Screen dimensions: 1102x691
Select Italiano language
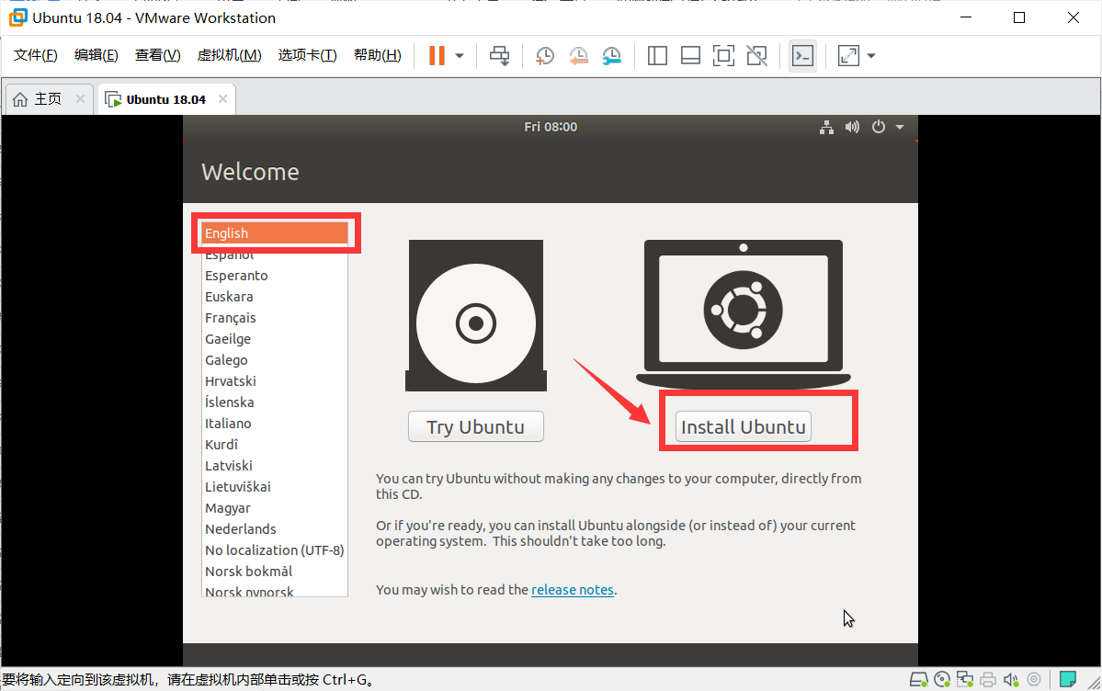click(x=275, y=424)
